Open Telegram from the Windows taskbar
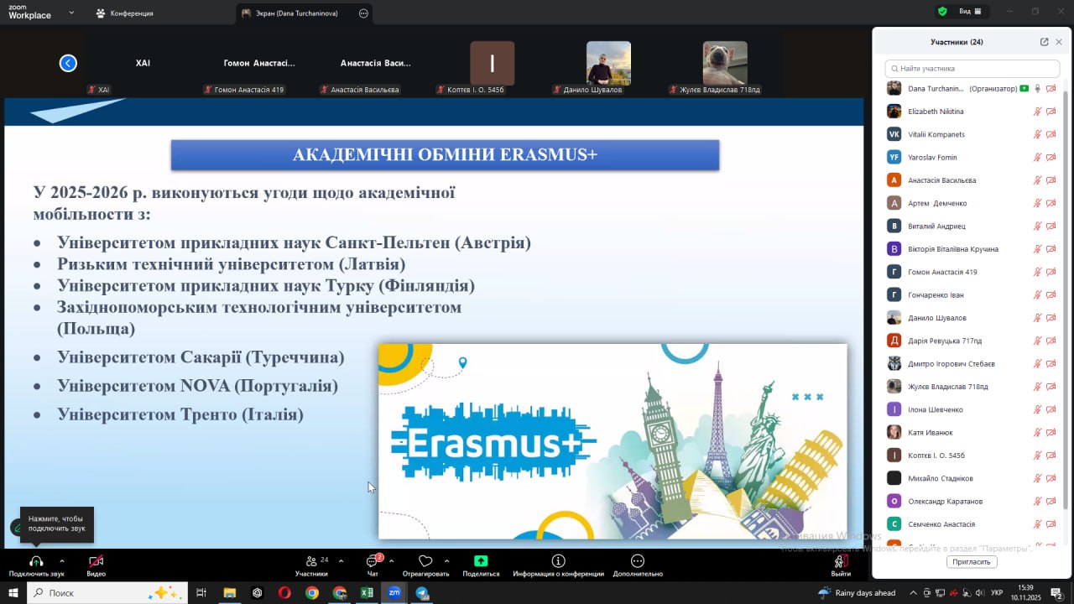1074x604 pixels. 422,593
